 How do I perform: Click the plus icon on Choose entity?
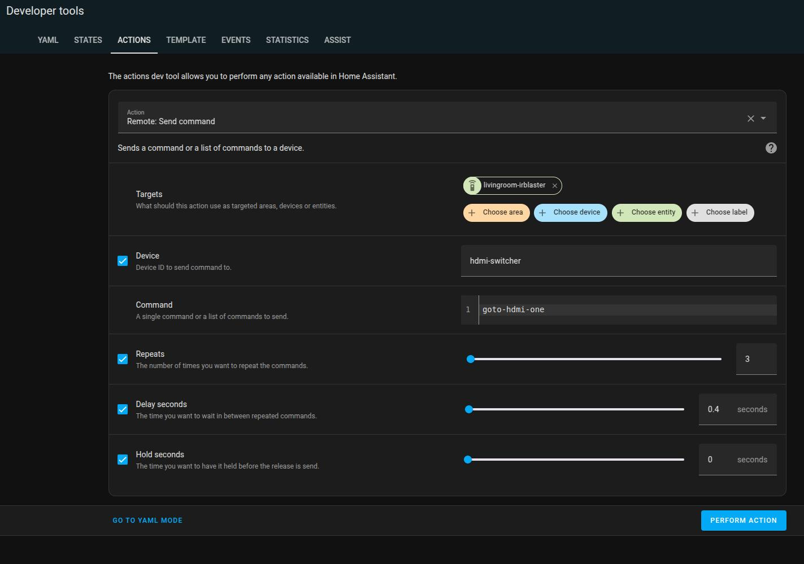click(x=620, y=213)
